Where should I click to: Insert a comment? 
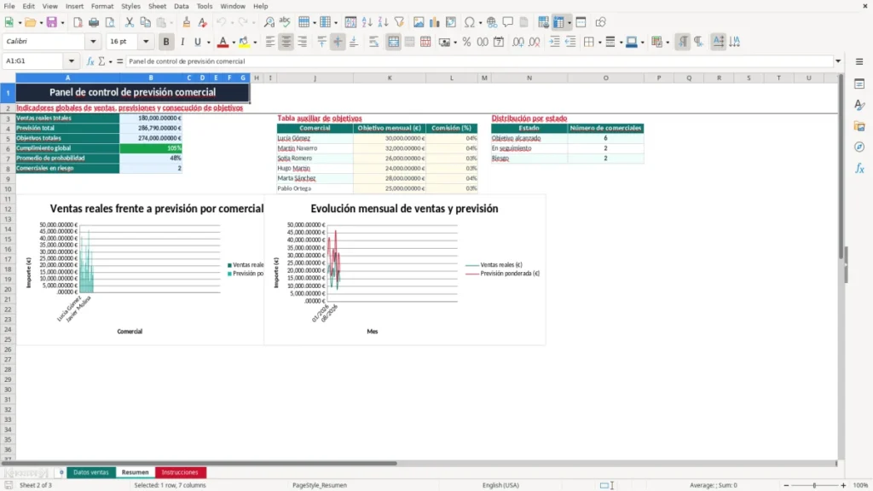pos(508,22)
